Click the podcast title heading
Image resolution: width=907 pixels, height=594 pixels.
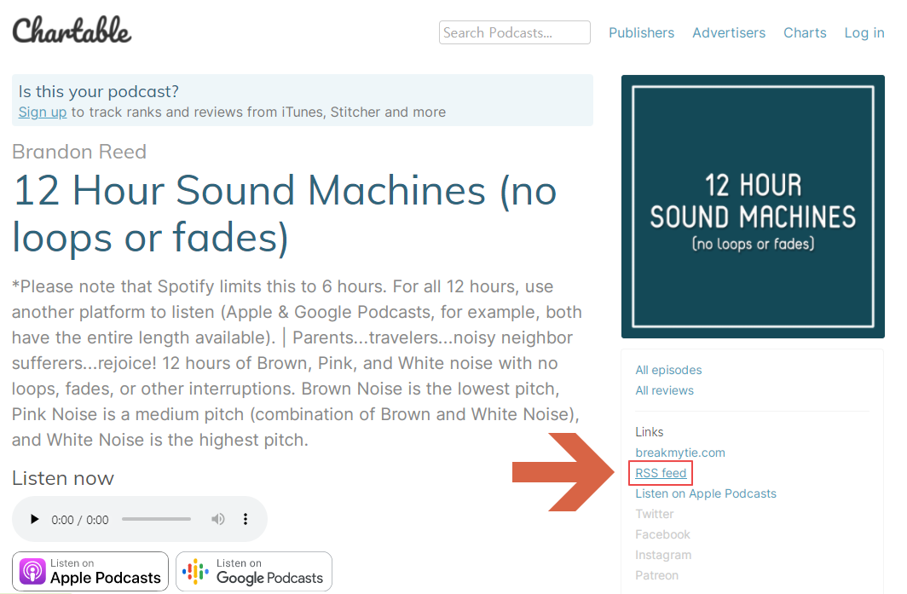[x=284, y=214]
